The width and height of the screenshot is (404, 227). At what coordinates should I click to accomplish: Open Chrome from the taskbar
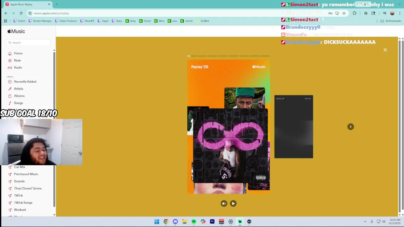pyautogui.click(x=166, y=222)
